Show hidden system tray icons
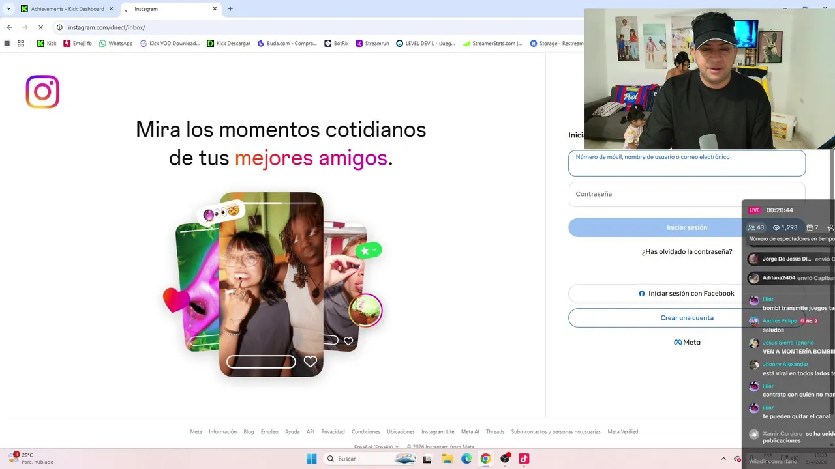The image size is (835, 469). coord(723,459)
